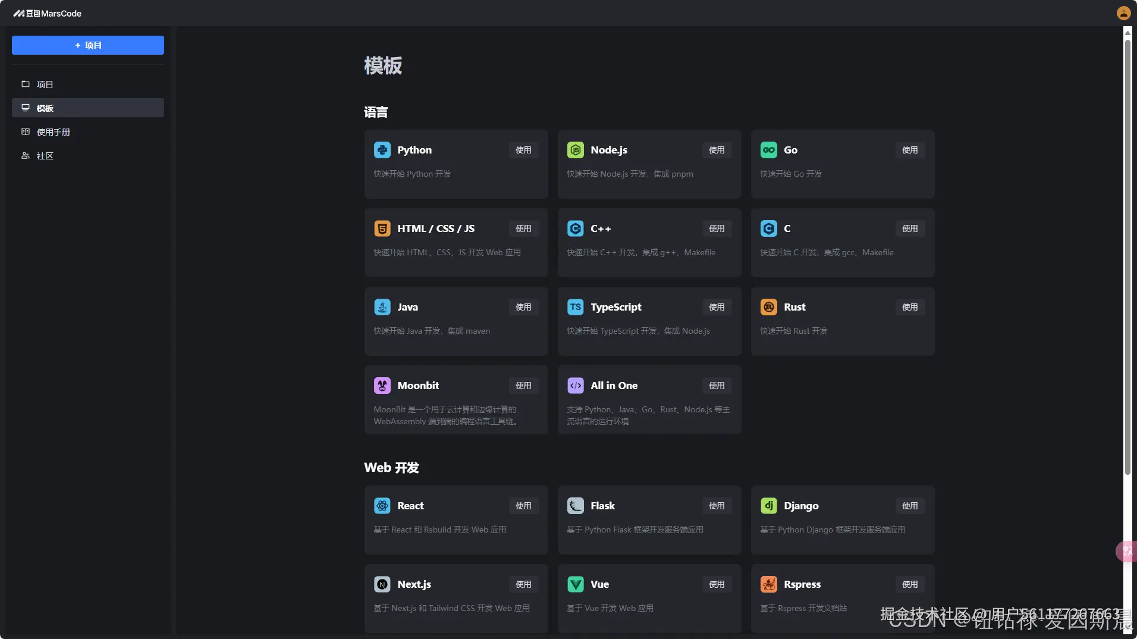Go to the 社区 sidebar entry
Viewport: 1137px width, 639px height.
tap(88, 156)
